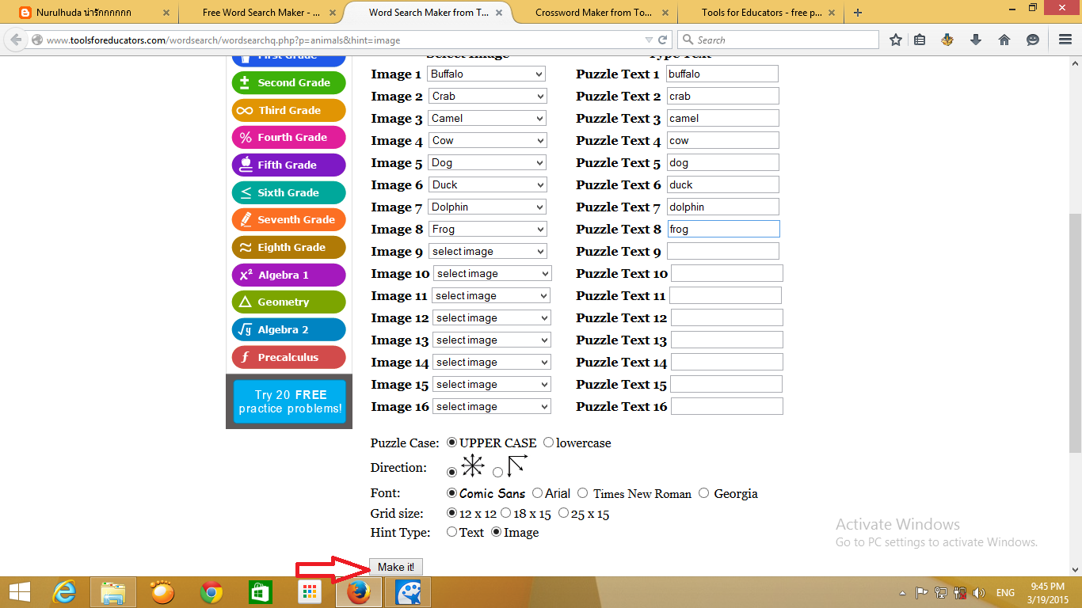Image resolution: width=1082 pixels, height=608 pixels.
Task: Click the infinity icon on Third Grade
Action: (x=246, y=110)
